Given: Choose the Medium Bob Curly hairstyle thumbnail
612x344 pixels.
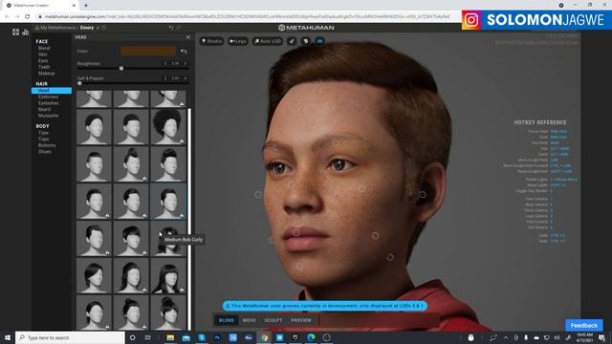Looking at the screenshot, I should [168, 238].
